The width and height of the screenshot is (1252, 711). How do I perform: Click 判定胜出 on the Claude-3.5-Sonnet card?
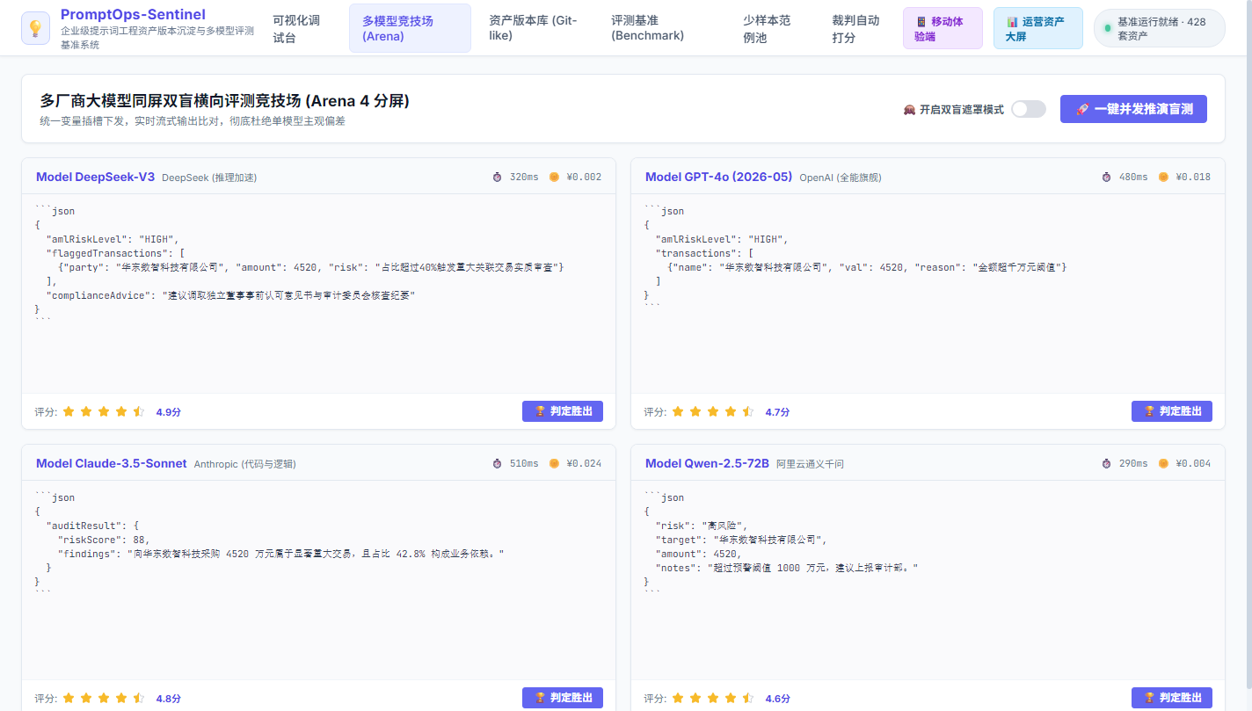point(563,698)
